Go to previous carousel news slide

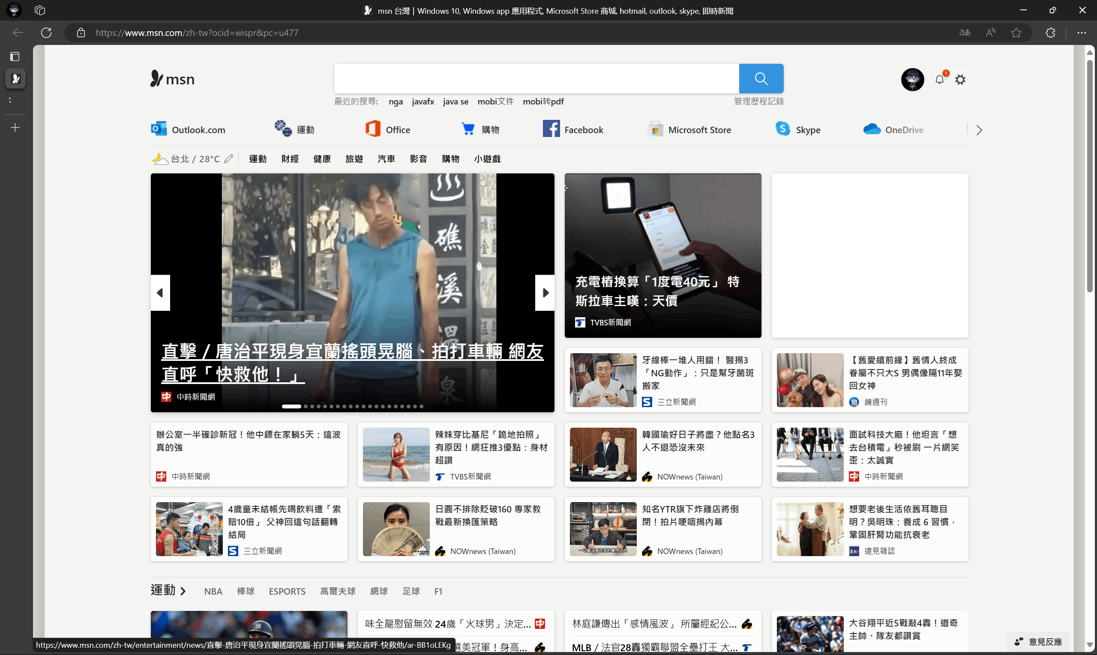pyautogui.click(x=160, y=293)
